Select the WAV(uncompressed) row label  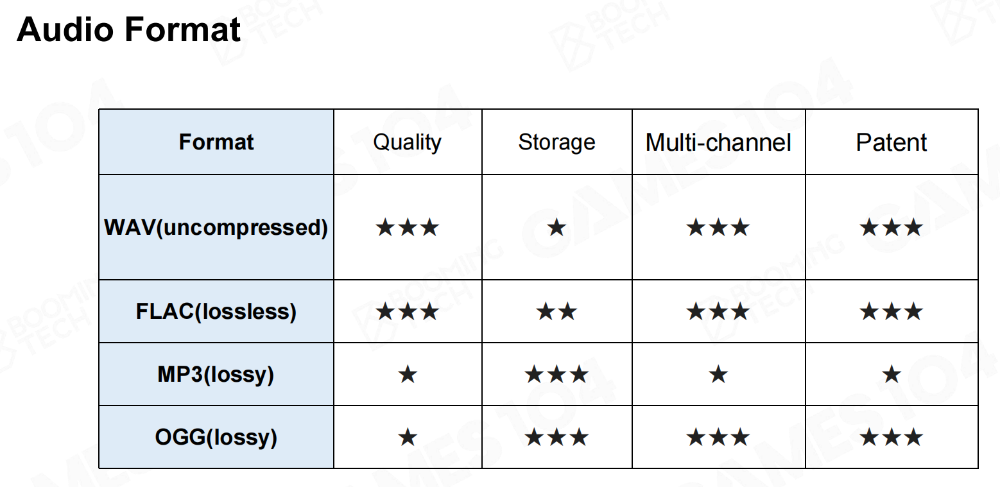click(216, 227)
